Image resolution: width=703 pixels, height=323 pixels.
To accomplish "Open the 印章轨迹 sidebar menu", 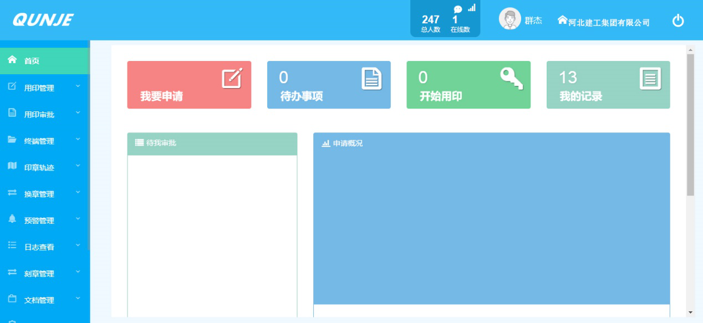I will pos(44,167).
